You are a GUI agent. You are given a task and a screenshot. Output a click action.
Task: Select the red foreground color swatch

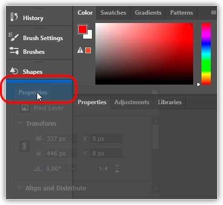[83, 29]
